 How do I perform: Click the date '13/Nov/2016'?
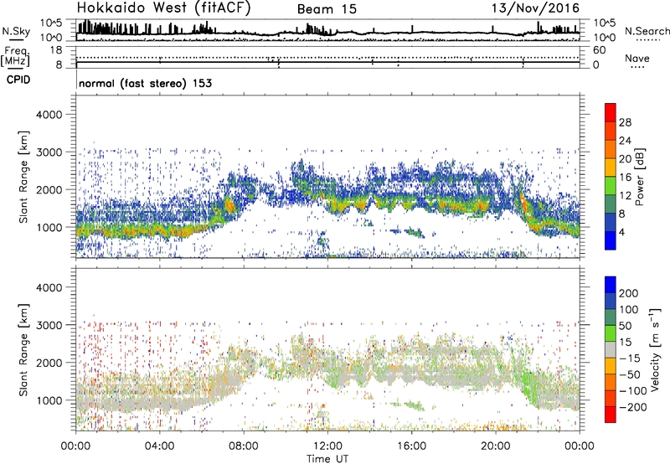pos(535,8)
